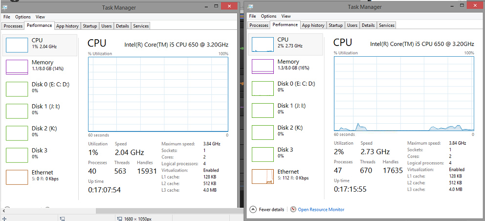Close the right Task Manager window

tap(473, 6)
